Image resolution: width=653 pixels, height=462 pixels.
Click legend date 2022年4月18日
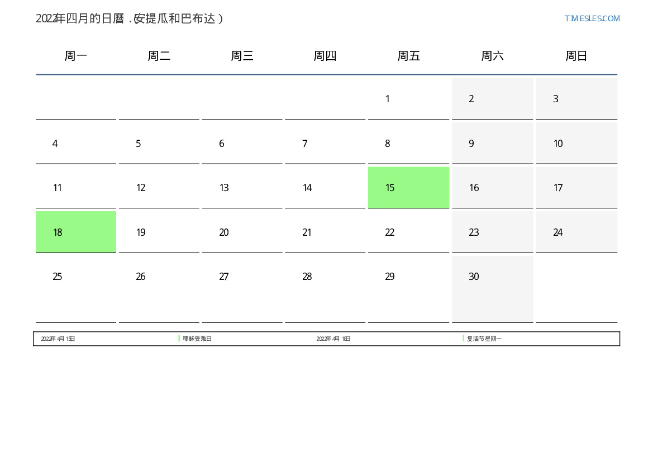[x=333, y=339]
